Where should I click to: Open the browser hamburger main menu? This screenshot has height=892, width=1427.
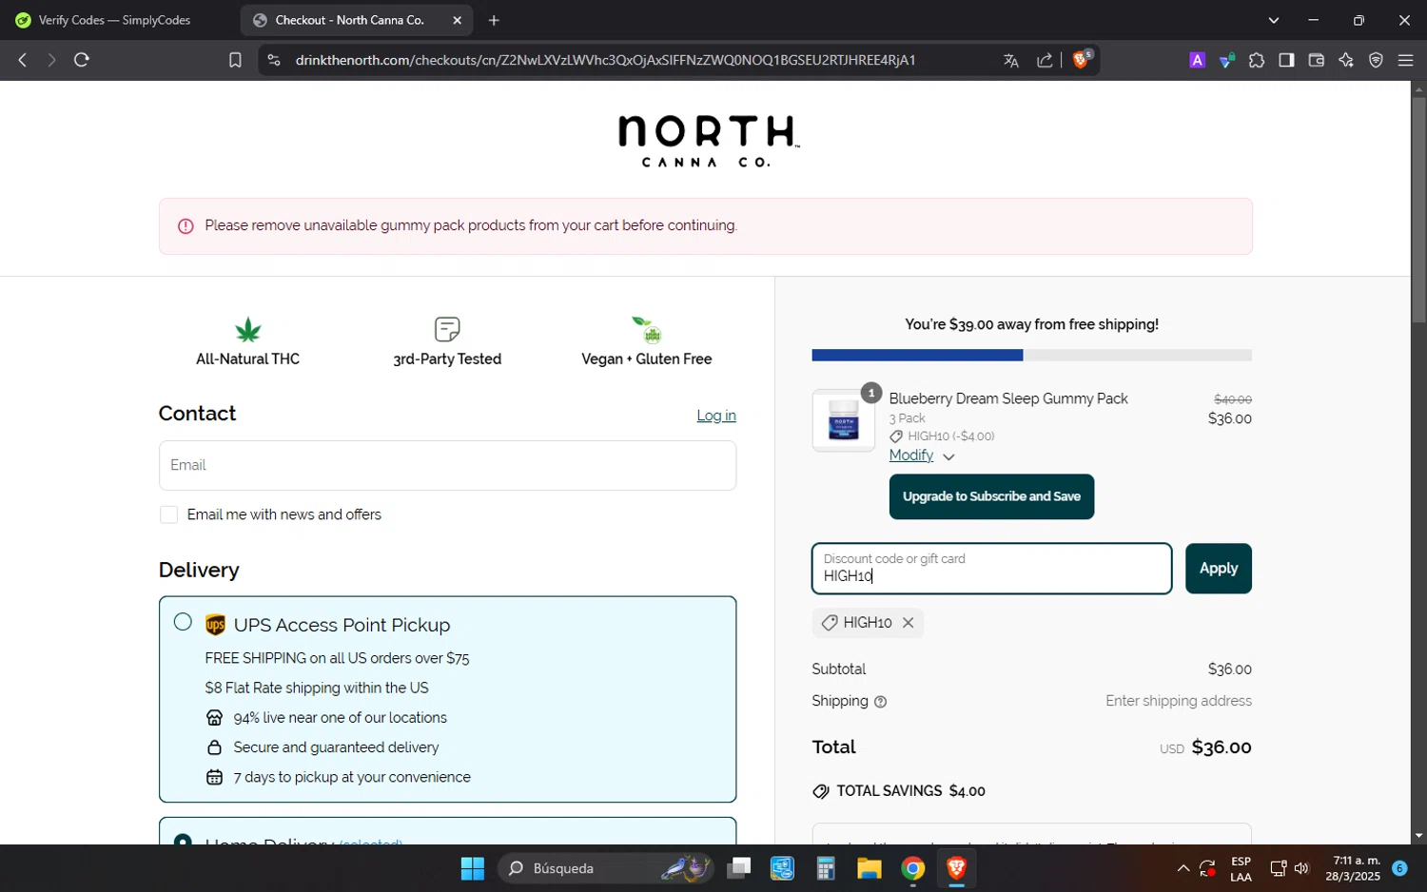point(1405,60)
